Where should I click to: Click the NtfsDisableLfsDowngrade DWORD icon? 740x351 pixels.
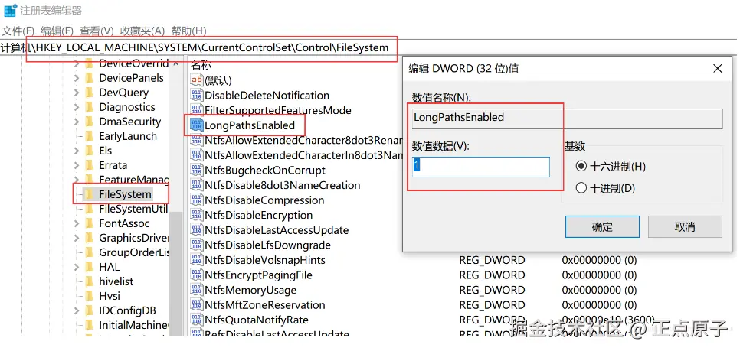tap(196, 245)
